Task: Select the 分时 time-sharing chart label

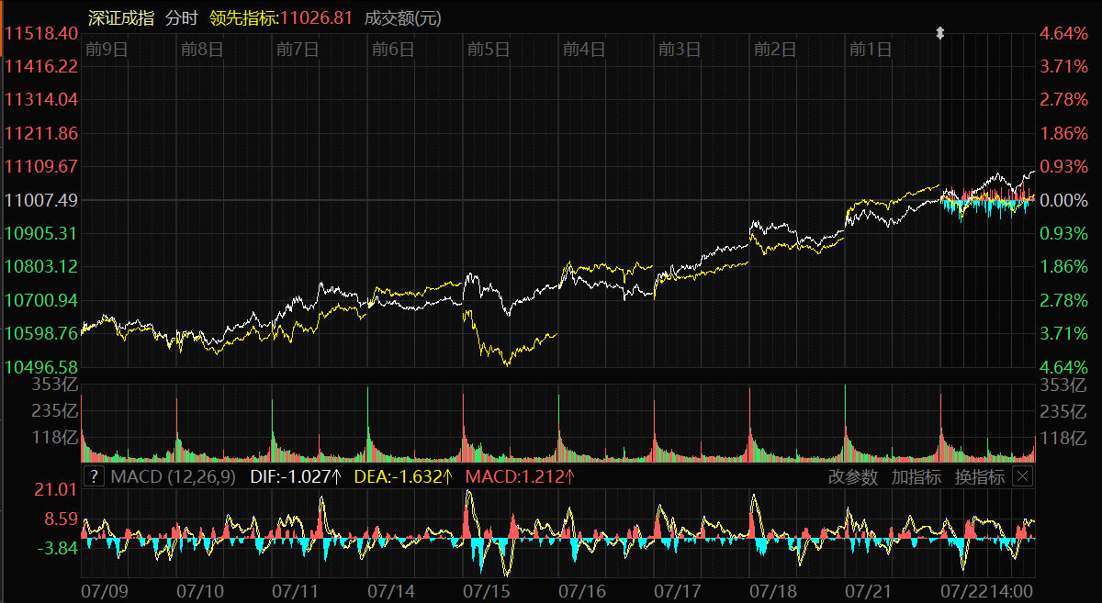Action: [x=181, y=18]
